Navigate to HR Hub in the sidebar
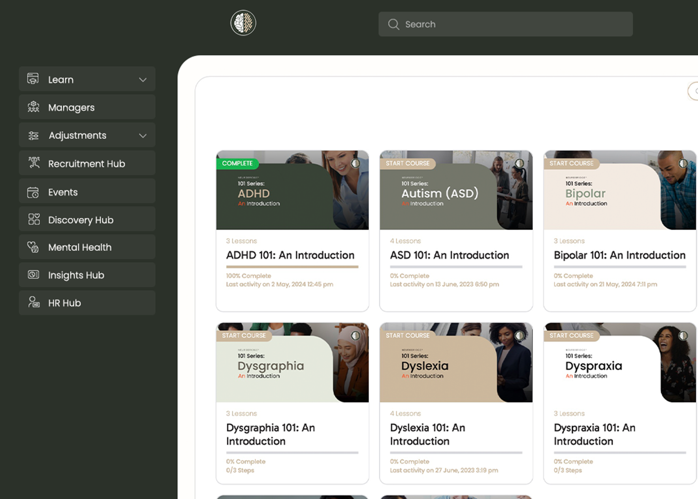Image resolution: width=698 pixels, height=499 pixels. coord(64,302)
